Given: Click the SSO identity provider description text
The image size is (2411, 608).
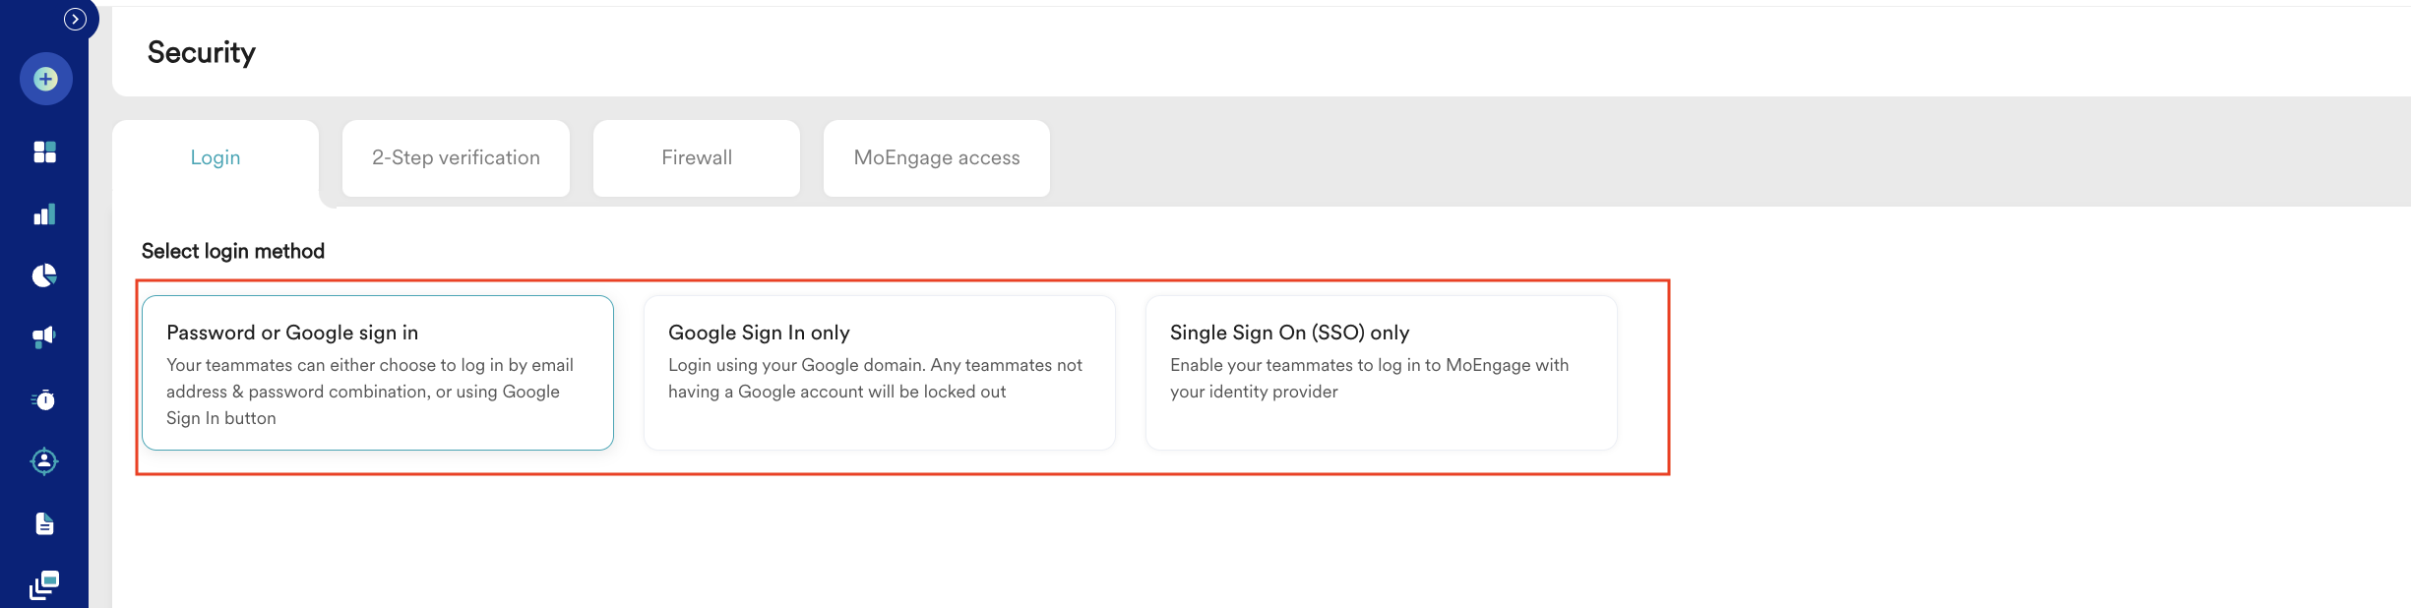Looking at the screenshot, I should coord(1369,379).
